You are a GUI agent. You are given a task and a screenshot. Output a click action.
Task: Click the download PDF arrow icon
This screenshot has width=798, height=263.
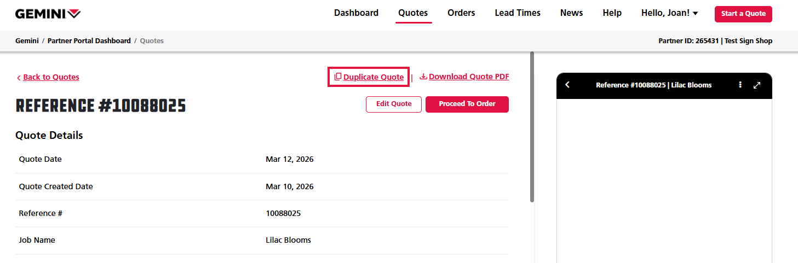(x=423, y=77)
